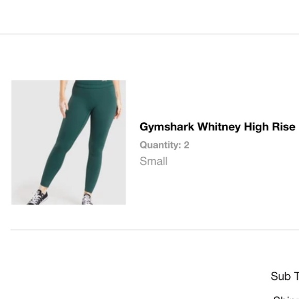
Task: Click the divider line above the product
Action: 149,34
